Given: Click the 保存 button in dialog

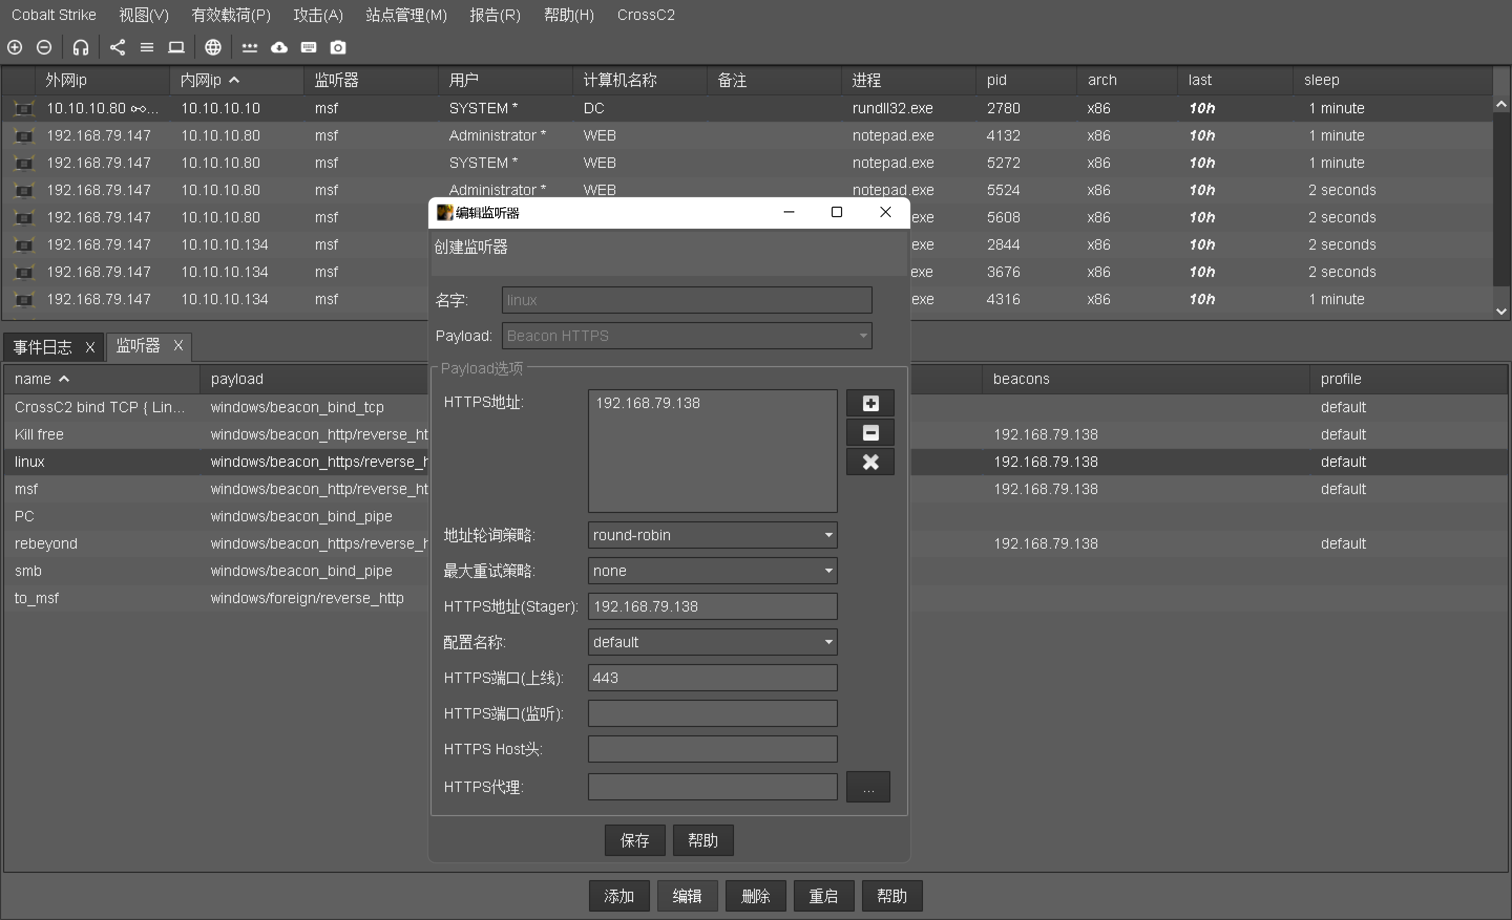Looking at the screenshot, I should click(x=635, y=840).
